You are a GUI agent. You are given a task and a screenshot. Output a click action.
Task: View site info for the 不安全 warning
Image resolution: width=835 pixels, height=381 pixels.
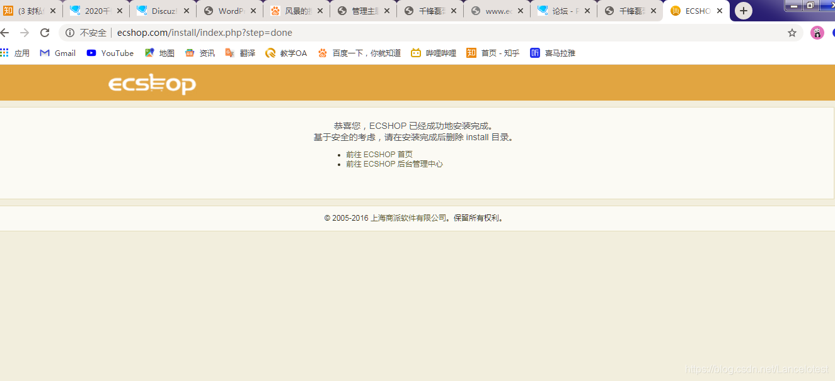point(86,33)
